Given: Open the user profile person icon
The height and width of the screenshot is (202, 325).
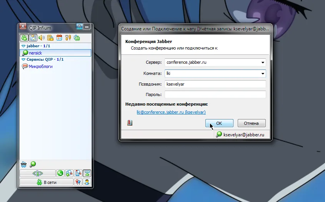Looking at the screenshot, I should [x=87, y=182].
